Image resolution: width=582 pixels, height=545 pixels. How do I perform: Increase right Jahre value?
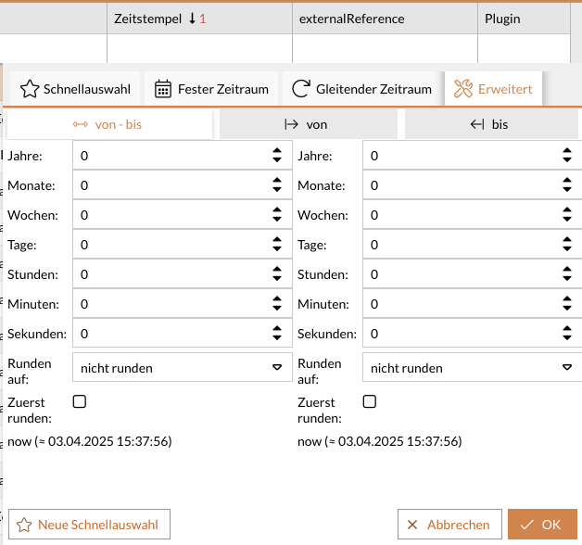(x=567, y=151)
